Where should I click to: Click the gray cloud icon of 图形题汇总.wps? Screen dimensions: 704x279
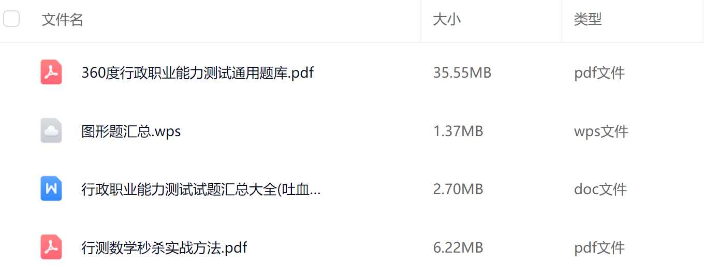coord(51,131)
